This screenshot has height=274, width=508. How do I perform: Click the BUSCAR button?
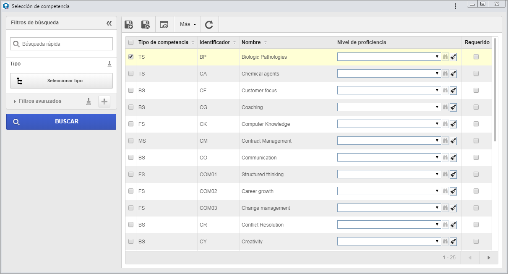pyautogui.click(x=61, y=121)
